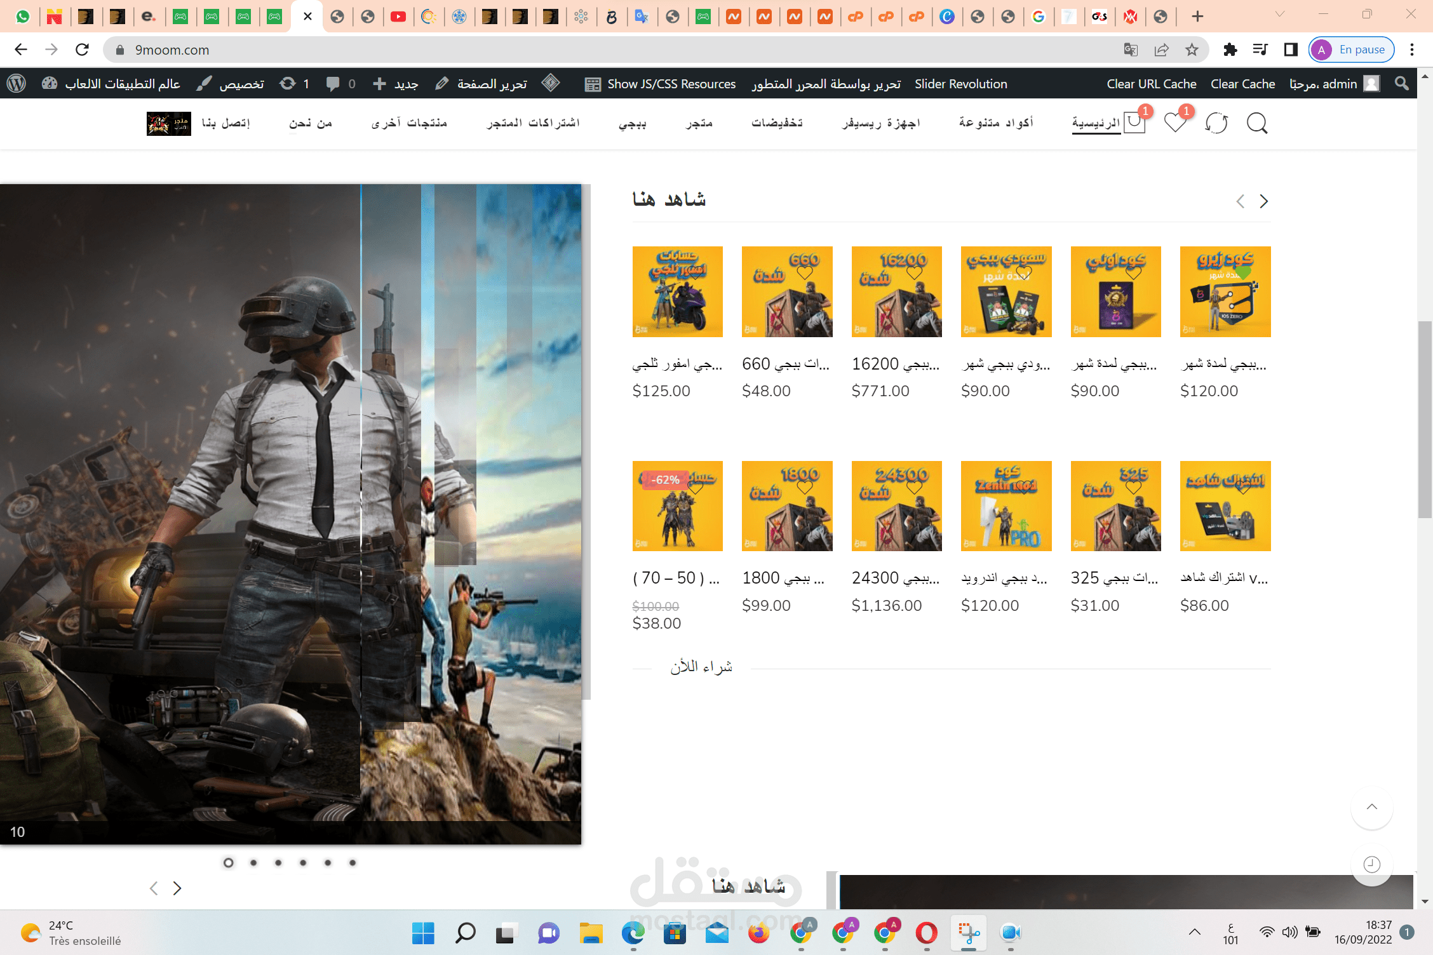Open the $86.00 Shahid subscription product thumbnail
1433x955 pixels.
tap(1225, 506)
